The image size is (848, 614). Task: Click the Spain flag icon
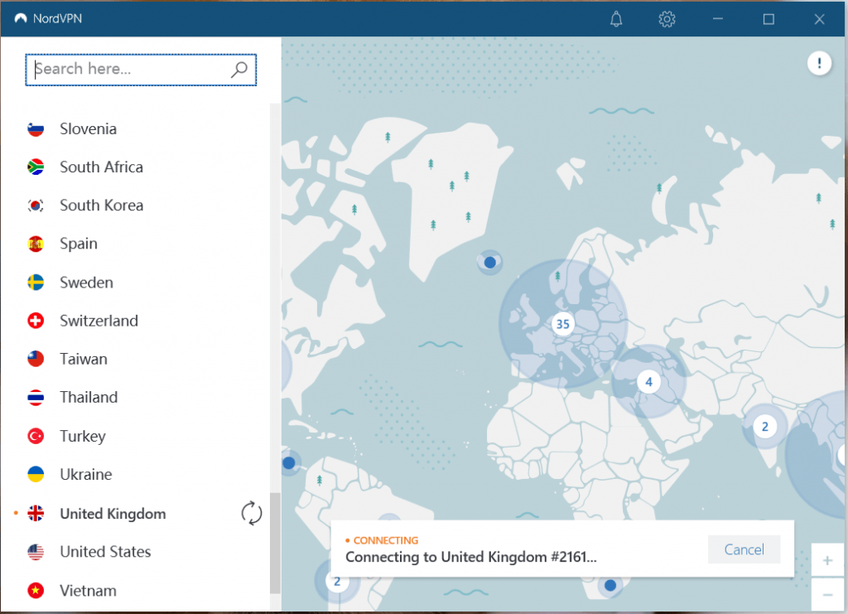click(x=36, y=244)
